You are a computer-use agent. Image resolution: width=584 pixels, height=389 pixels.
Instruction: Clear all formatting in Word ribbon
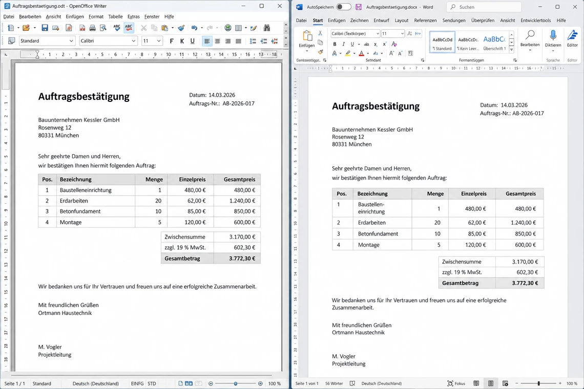click(394, 45)
